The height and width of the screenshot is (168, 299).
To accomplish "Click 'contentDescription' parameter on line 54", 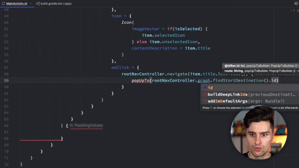I will 155,48.
